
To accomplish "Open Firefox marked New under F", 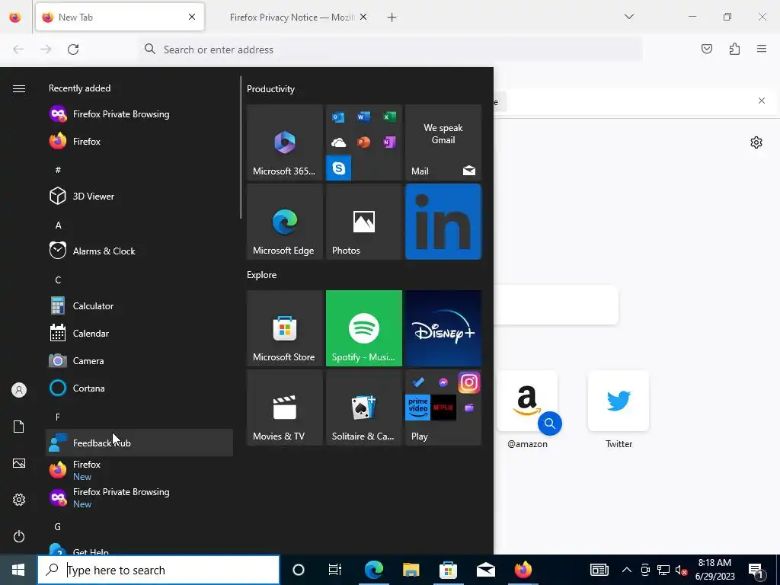I will pos(139,470).
